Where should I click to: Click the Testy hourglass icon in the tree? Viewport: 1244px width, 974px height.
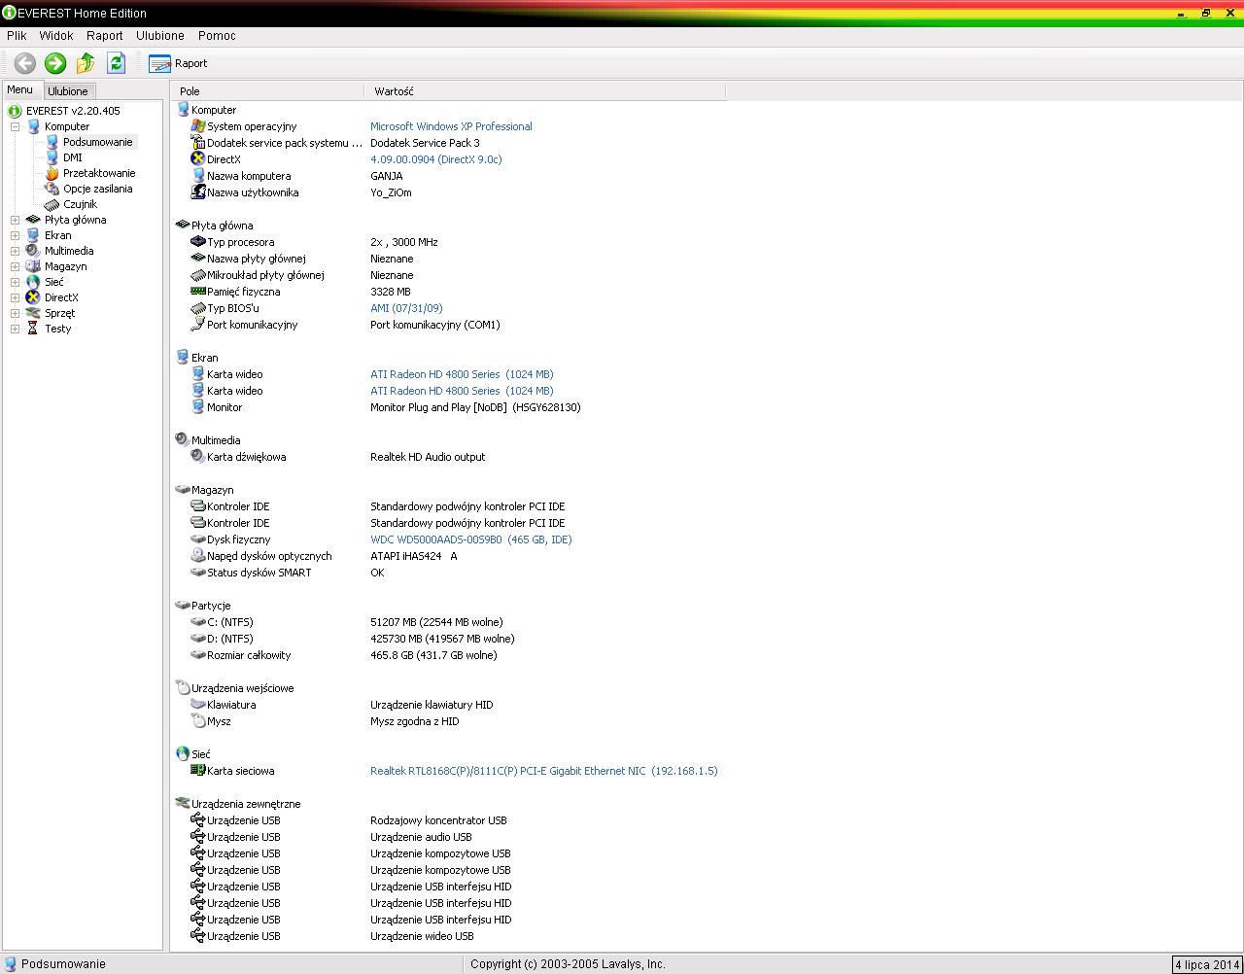(x=33, y=329)
